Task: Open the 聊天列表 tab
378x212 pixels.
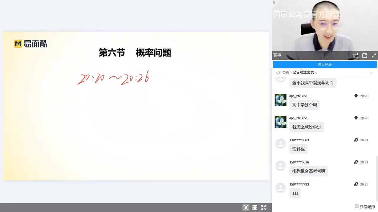Action: [x=325, y=64]
